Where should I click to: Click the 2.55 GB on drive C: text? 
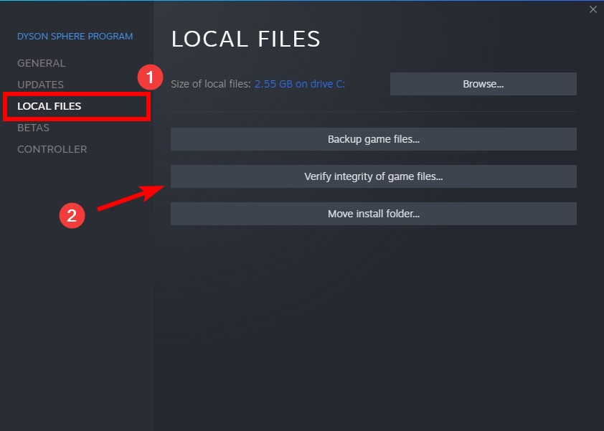point(300,84)
